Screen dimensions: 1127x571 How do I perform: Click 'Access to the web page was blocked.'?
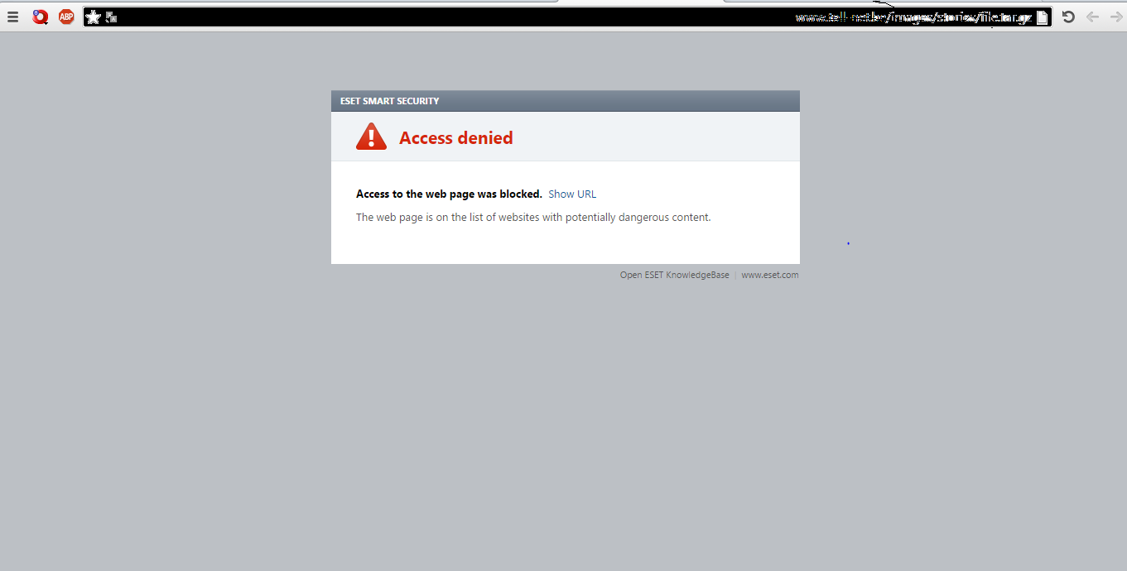click(449, 194)
